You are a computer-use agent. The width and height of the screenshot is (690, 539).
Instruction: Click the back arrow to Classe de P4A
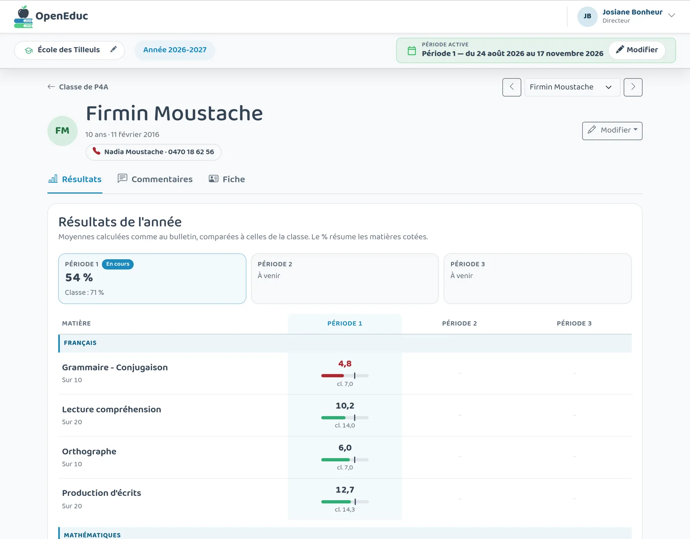[x=51, y=87]
